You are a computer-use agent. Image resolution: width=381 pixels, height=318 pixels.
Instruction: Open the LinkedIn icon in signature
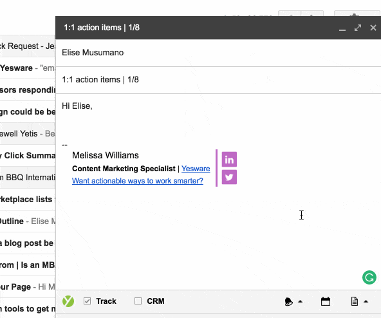point(229,160)
